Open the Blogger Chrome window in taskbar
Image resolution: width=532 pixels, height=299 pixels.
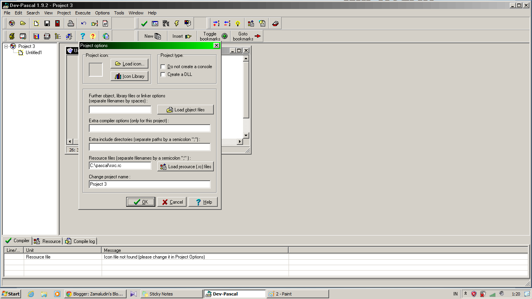tap(95, 294)
